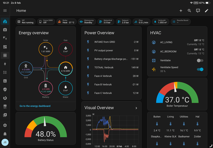This screenshot has width=213, height=148.
Task: Open the Douche Boost selection chip
Action: pos(181,22)
